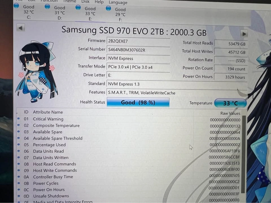This screenshot has width=271, height=203.
Task: Click the Standard field NVM Express 1.3
Action: (177, 84)
